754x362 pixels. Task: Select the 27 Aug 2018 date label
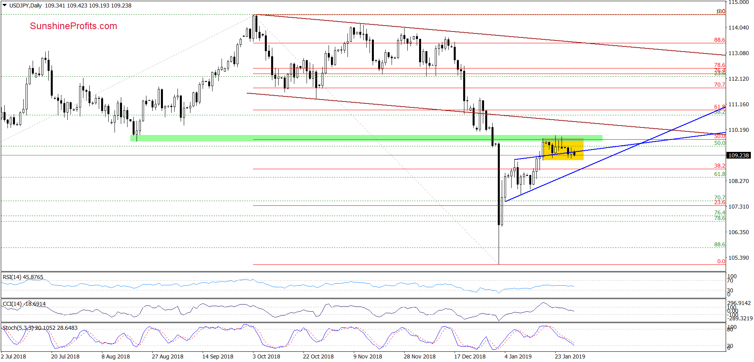pyautogui.click(x=168, y=356)
